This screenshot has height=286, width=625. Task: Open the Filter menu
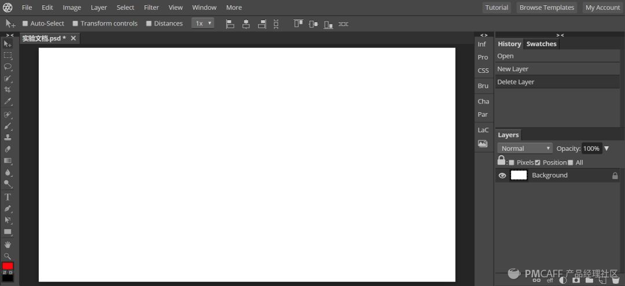click(x=152, y=8)
